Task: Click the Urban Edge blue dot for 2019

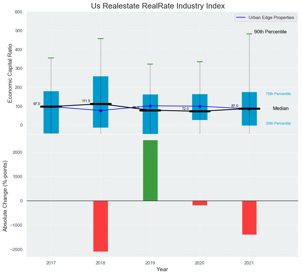Action: 150,106
